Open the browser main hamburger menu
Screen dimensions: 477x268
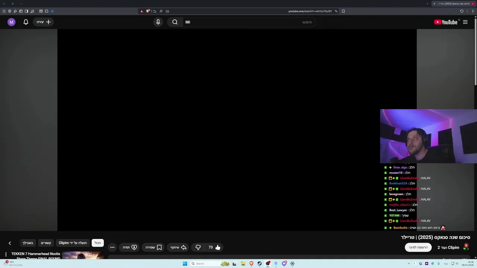(4, 11)
